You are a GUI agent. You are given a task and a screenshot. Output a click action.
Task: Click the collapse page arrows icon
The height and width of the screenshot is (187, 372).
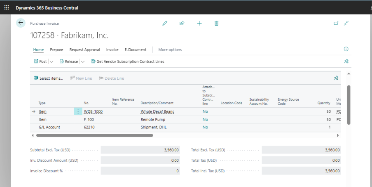pos(346,24)
